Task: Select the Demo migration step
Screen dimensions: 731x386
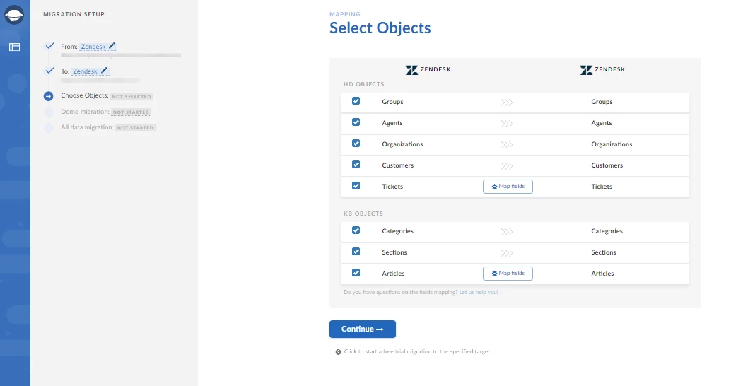Action: pyautogui.click(x=85, y=112)
